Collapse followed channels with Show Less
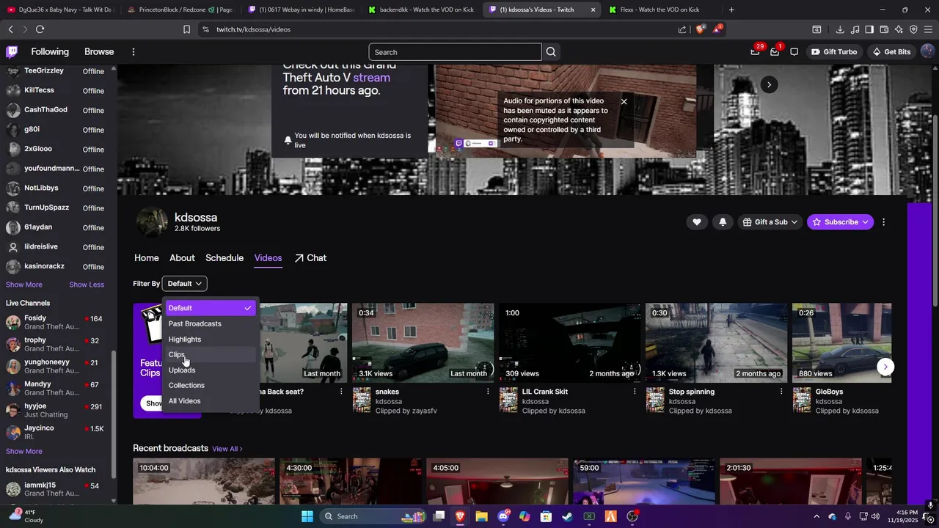This screenshot has height=528, width=939. [x=87, y=285]
